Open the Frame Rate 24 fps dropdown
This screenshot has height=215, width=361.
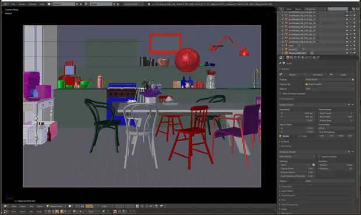click(x=336, y=128)
